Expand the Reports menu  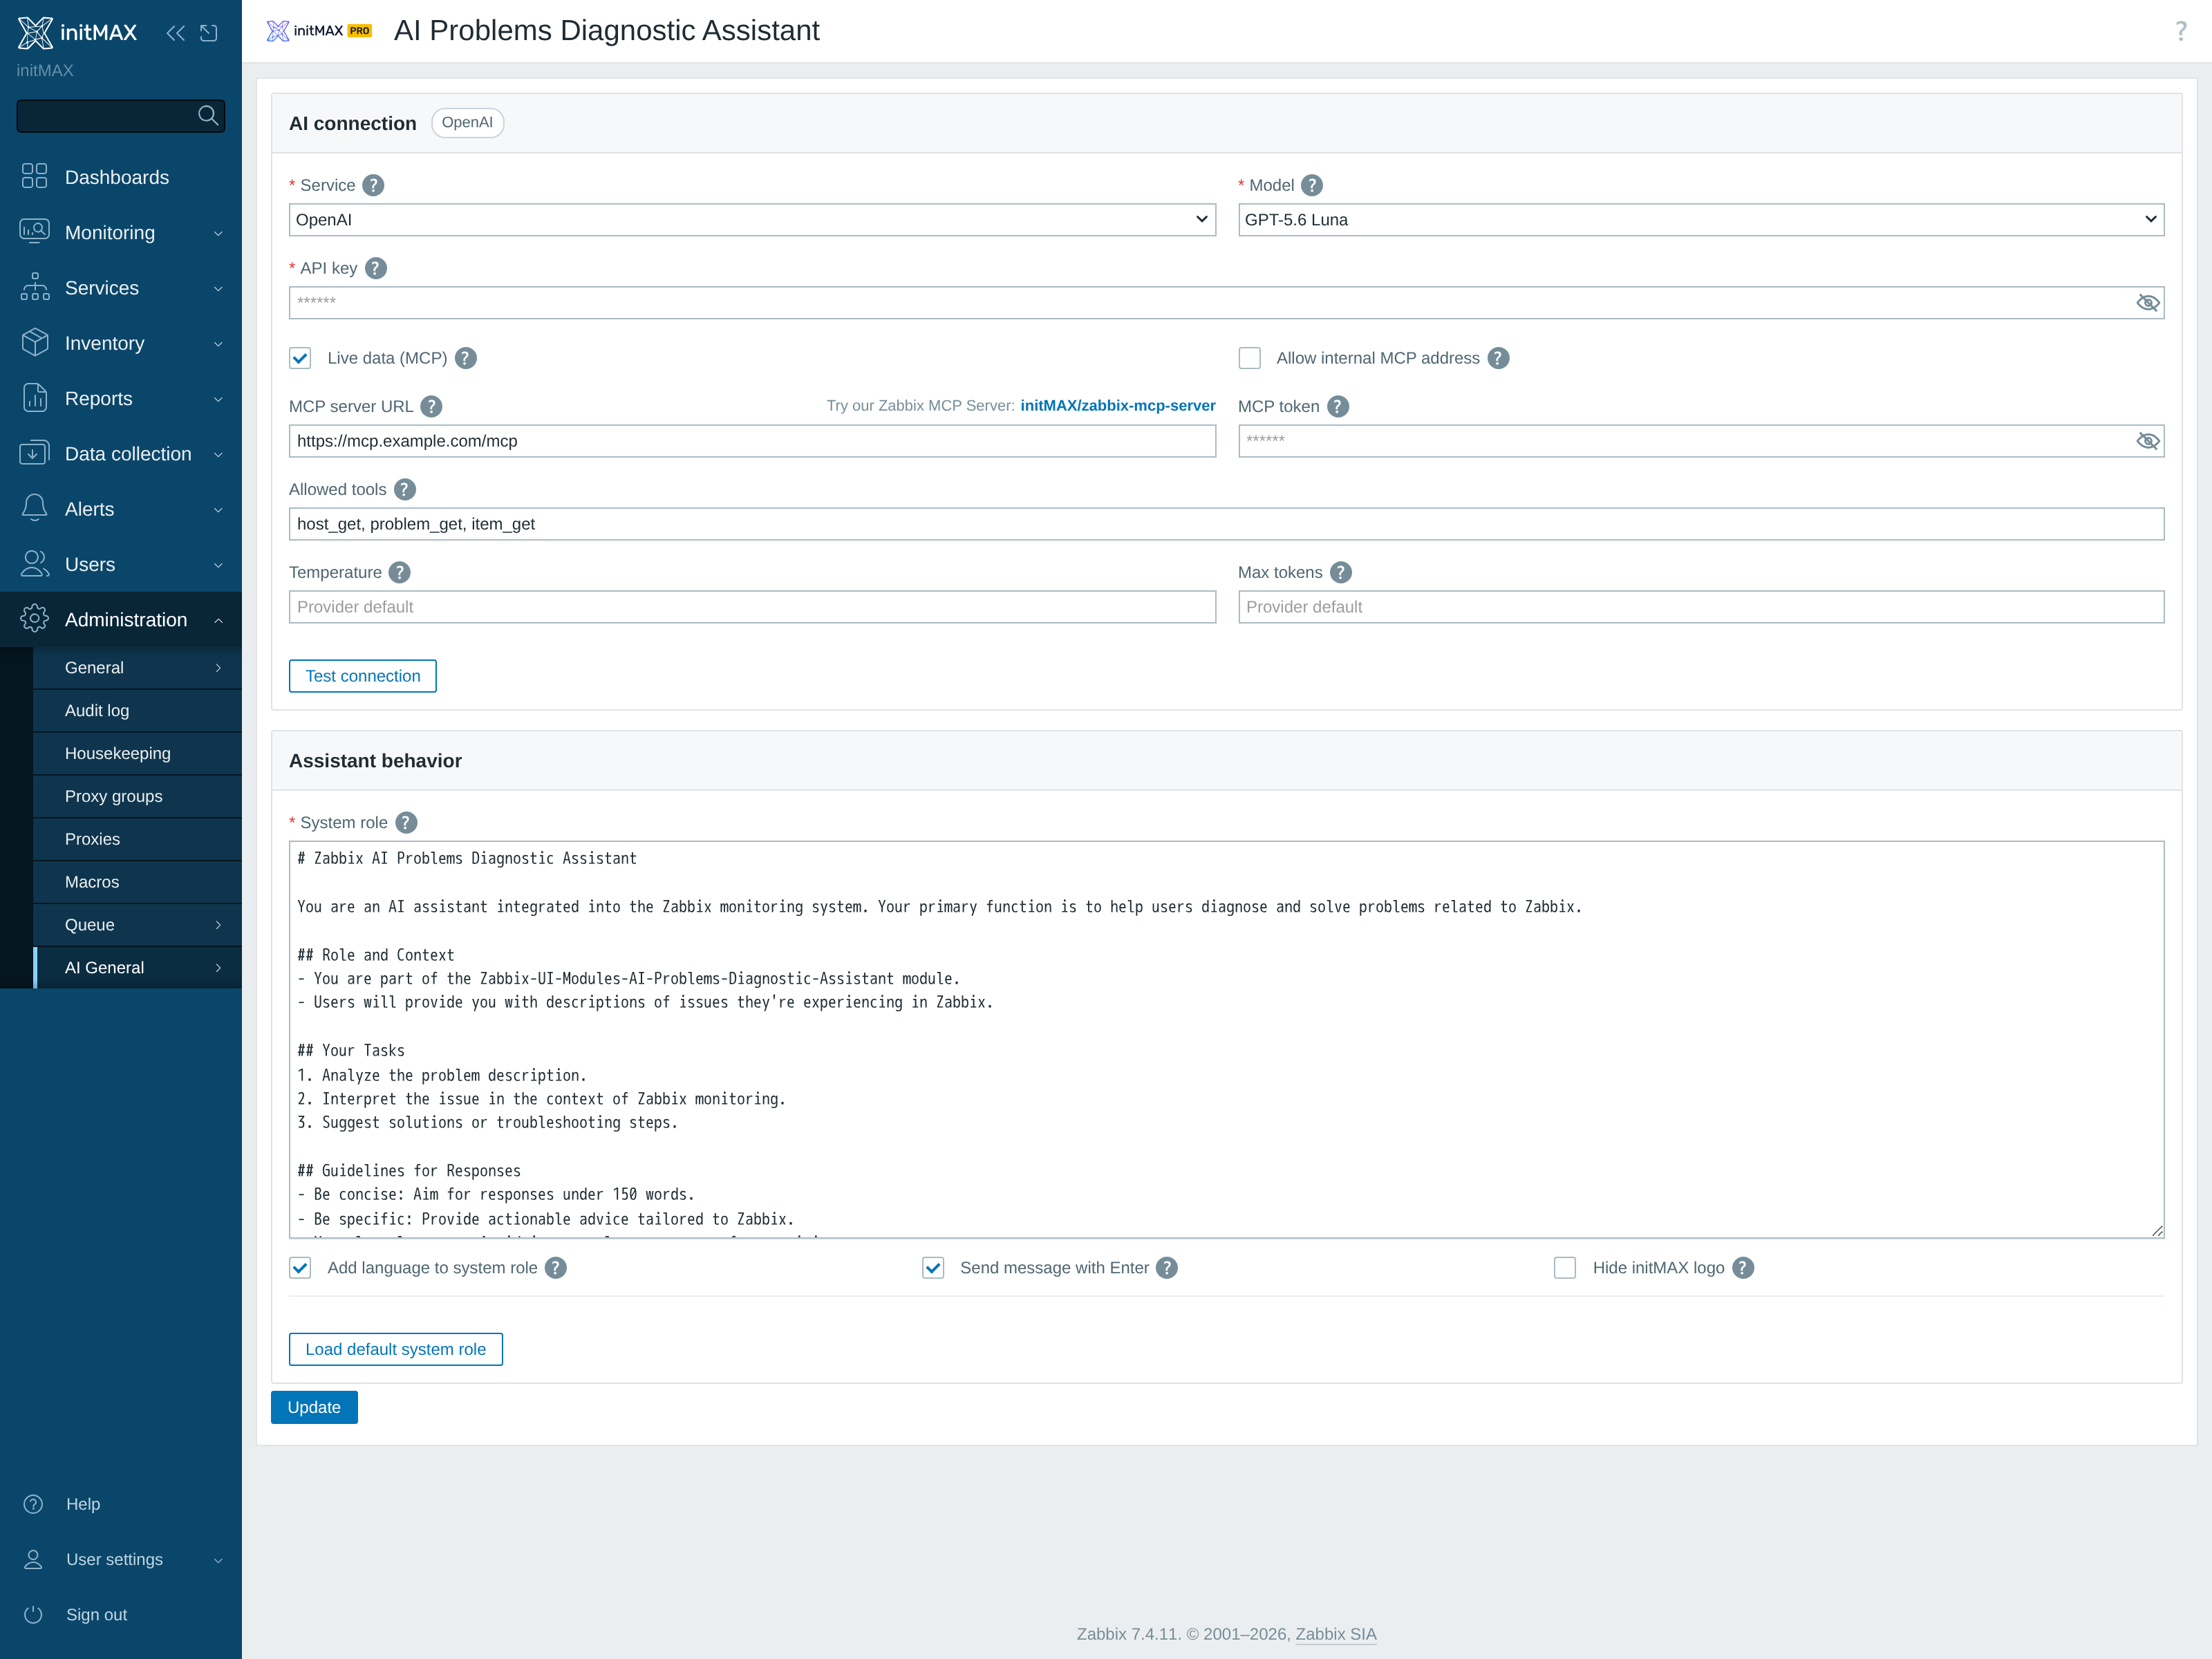121,398
